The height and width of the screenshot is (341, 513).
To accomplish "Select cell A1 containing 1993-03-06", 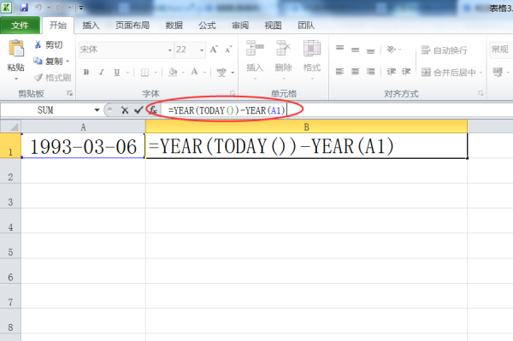I will click(83, 146).
